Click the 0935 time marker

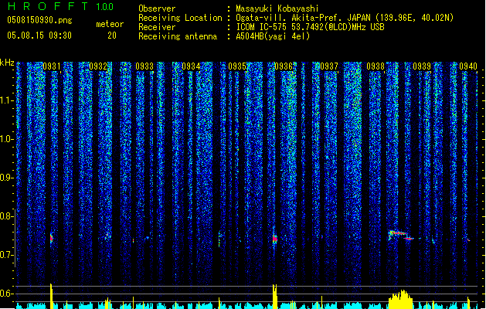pyautogui.click(x=237, y=66)
